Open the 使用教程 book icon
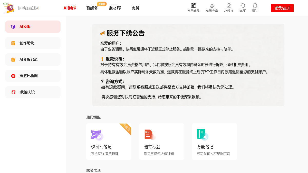308x173 pixels. [x=193, y=6]
